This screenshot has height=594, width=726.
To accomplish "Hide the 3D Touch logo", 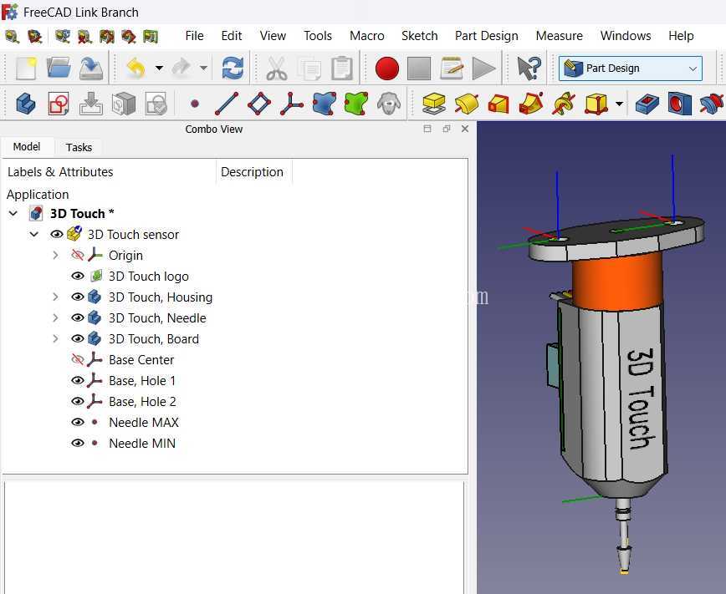I will [77, 277].
